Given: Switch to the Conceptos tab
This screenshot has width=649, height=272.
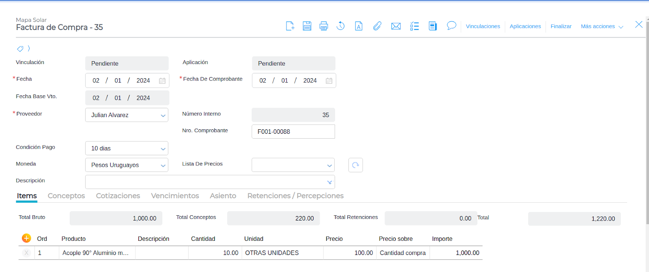Looking at the screenshot, I should 66,196.
